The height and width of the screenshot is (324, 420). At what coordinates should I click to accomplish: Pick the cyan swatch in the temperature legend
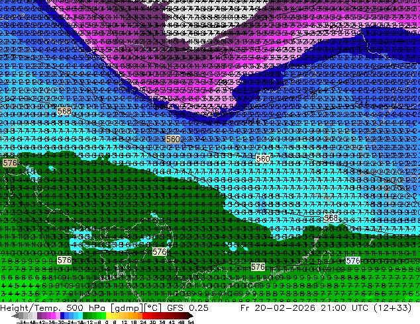(80, 315)
